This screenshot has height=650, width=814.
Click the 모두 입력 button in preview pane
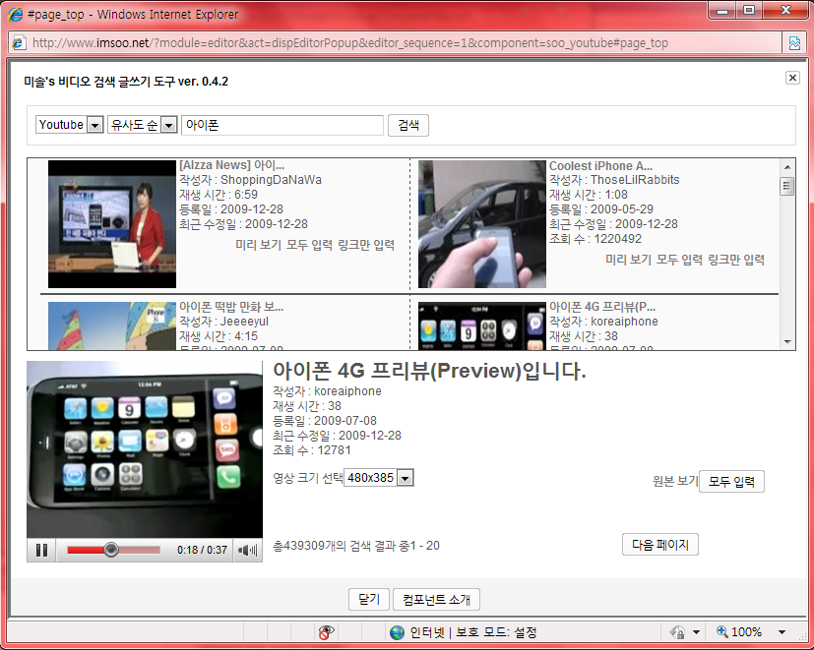click(x=731, y=482)
